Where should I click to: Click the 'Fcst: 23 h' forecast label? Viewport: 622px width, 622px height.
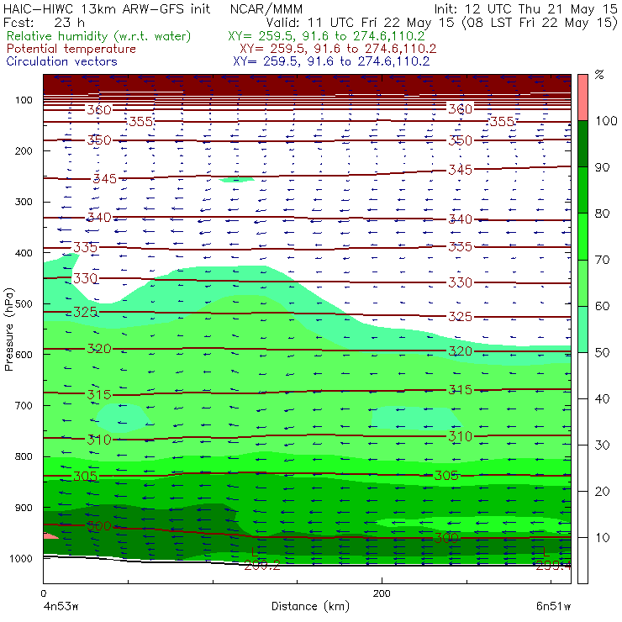point(44,22)
